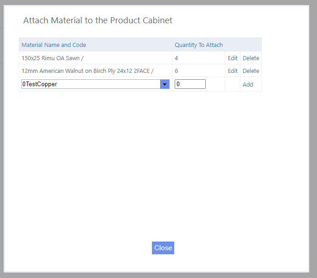
Task: Click the Quantity To Attach column header
Action: [198, 45]
